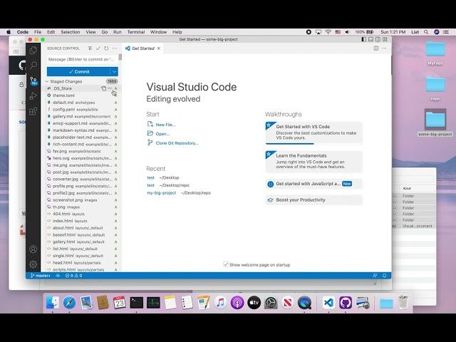This screenshot has width=456, height=342.
Task: Open the File menu
Action: click(38, 32)
